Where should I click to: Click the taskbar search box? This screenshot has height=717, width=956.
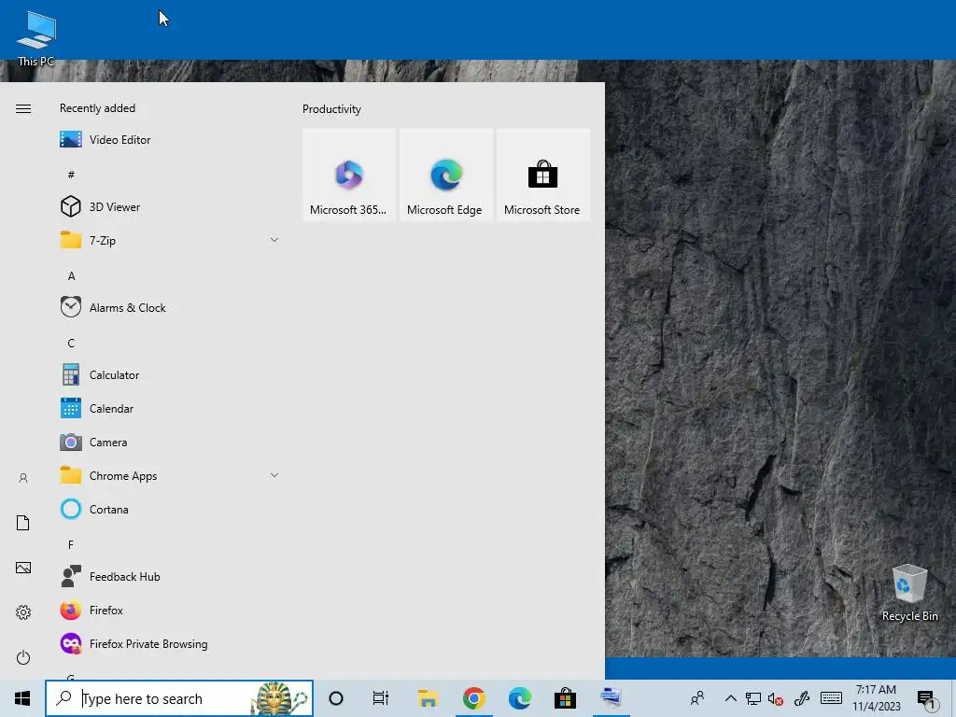pyautogui.click(x=179, y=698)
